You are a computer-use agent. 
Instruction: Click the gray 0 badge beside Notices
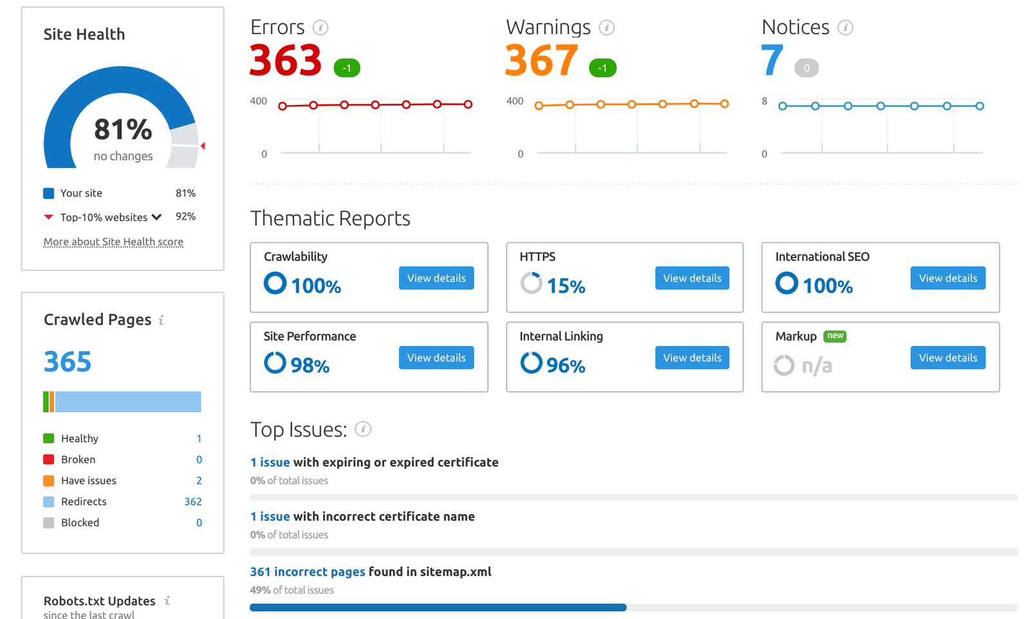coord(806,68)
